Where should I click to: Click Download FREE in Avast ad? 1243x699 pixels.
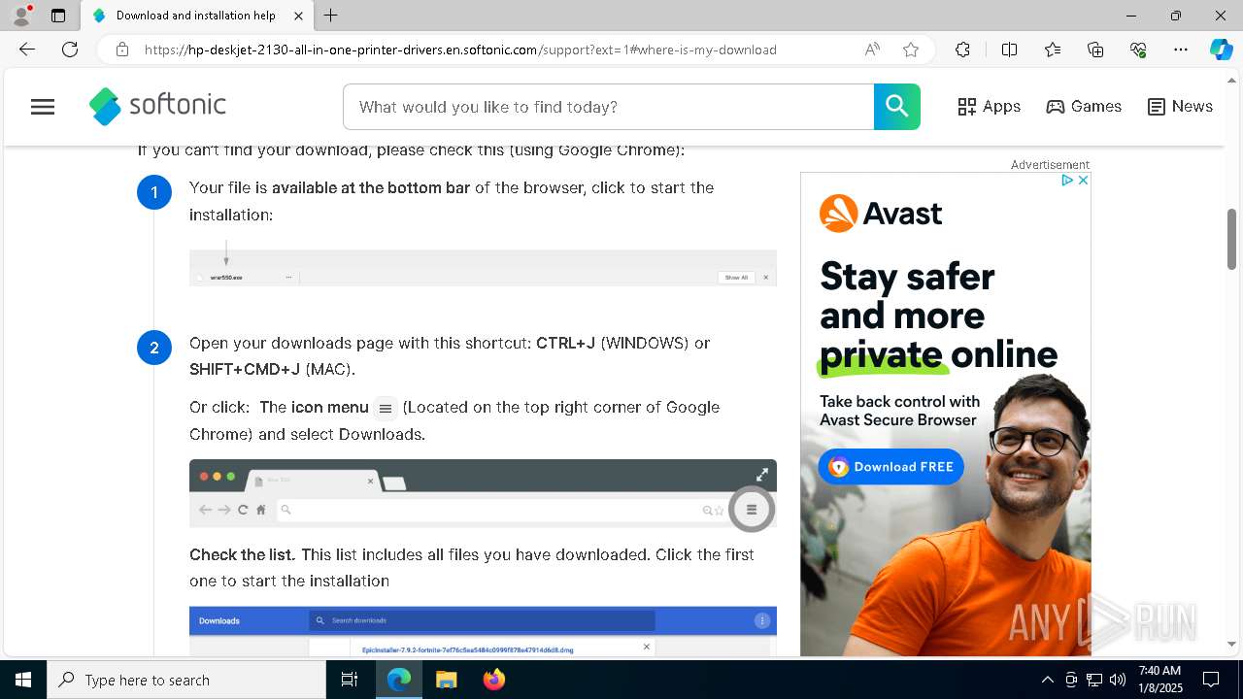tap(890, 467)
